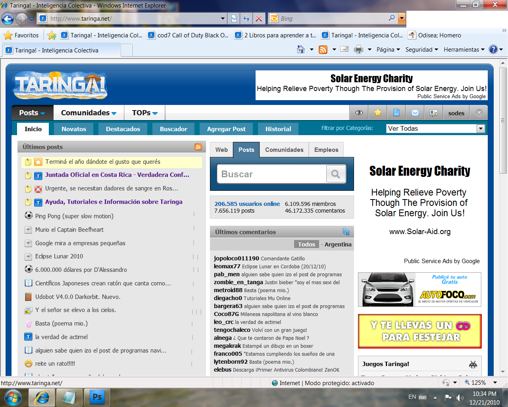Click the star favorites icon in Taringa user bar

[377, 113]
